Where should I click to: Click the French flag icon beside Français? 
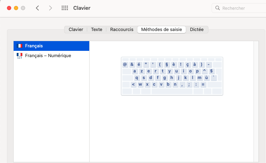click(x=20, y=46)
